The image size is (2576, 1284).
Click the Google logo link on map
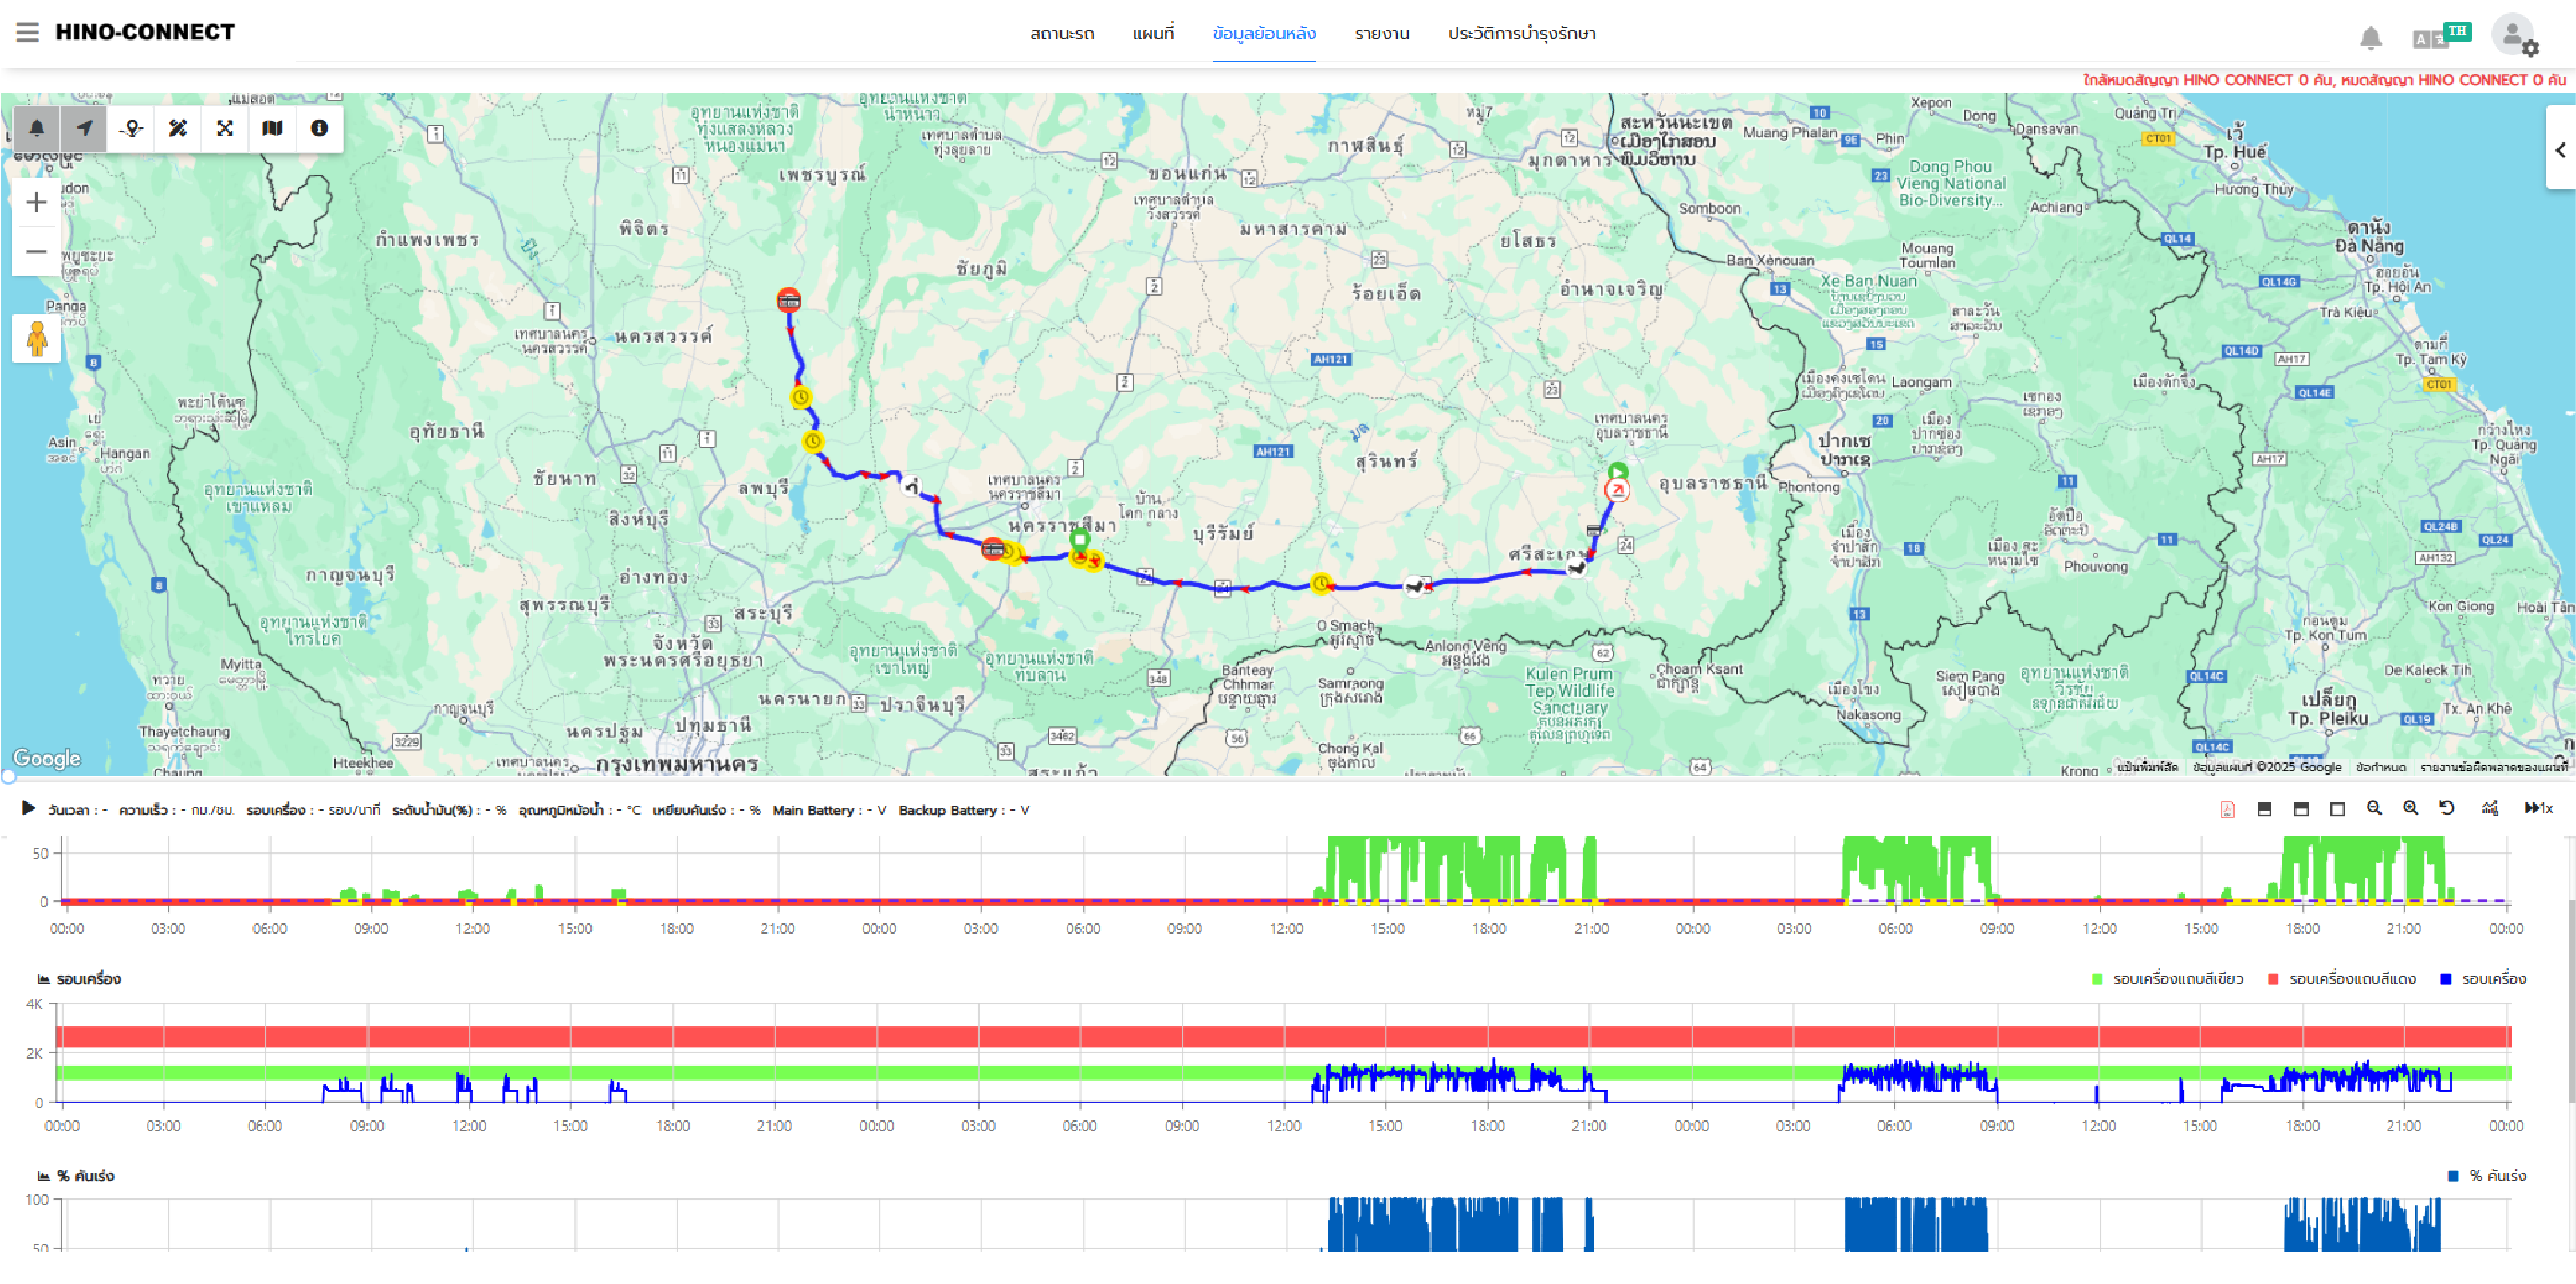[46, 759]
